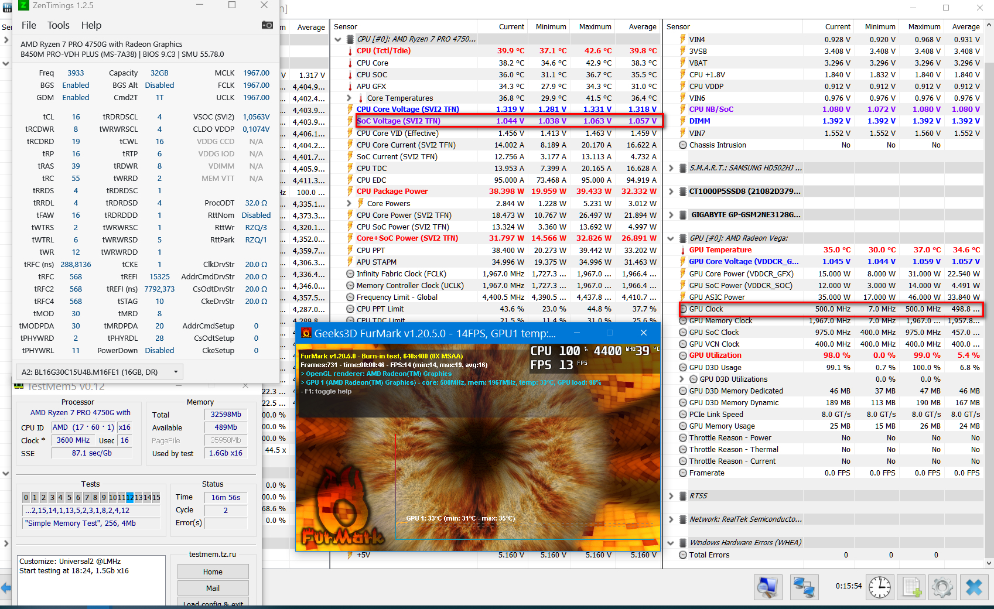The image size is (994, 609).
Task: Click the lightning icon for CPU Core Voltage (SVI2 TFN)
Action: point(350,110)
